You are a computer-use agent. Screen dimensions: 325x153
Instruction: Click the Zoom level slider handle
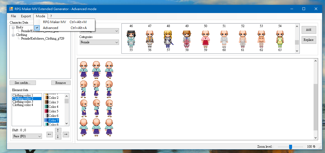tap(291, 147)
